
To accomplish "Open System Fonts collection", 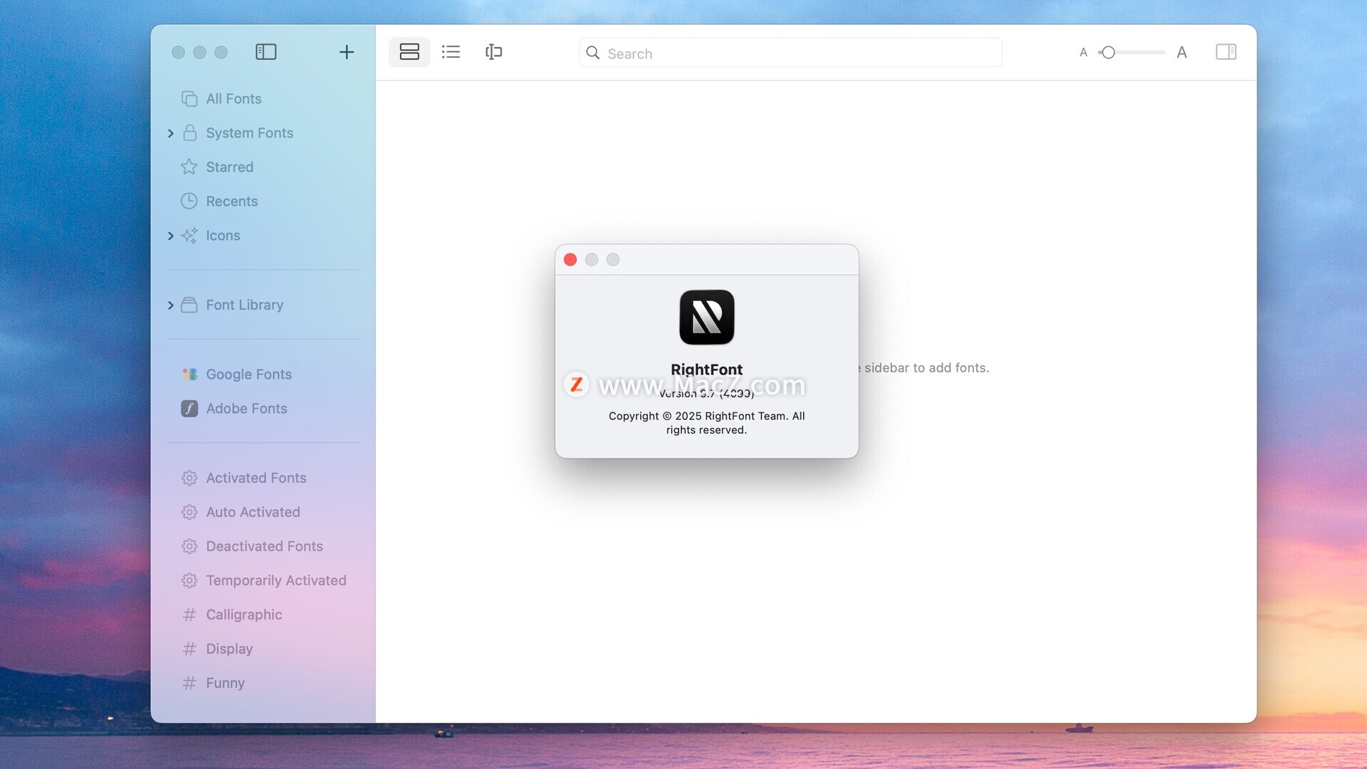I will (x=250, y=133).
